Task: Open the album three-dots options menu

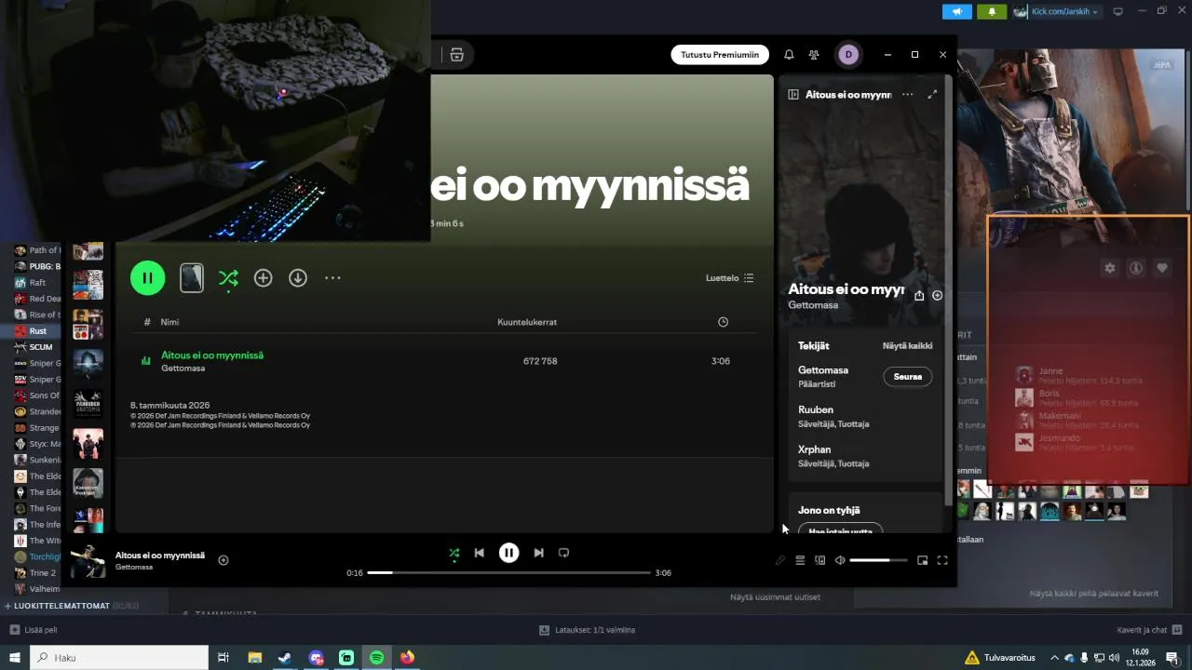Action: (332, 277)
